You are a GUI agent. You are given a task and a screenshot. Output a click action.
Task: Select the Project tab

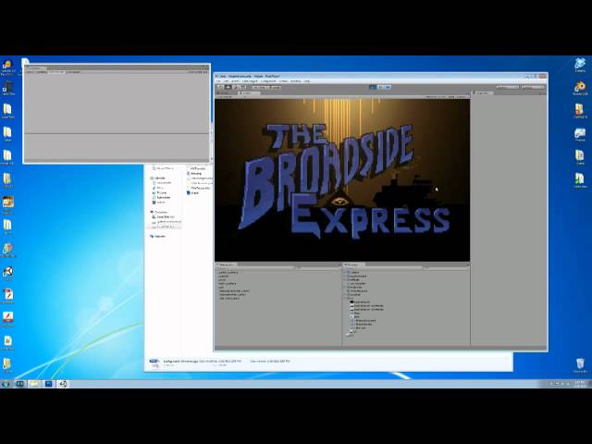click(353, 265)
